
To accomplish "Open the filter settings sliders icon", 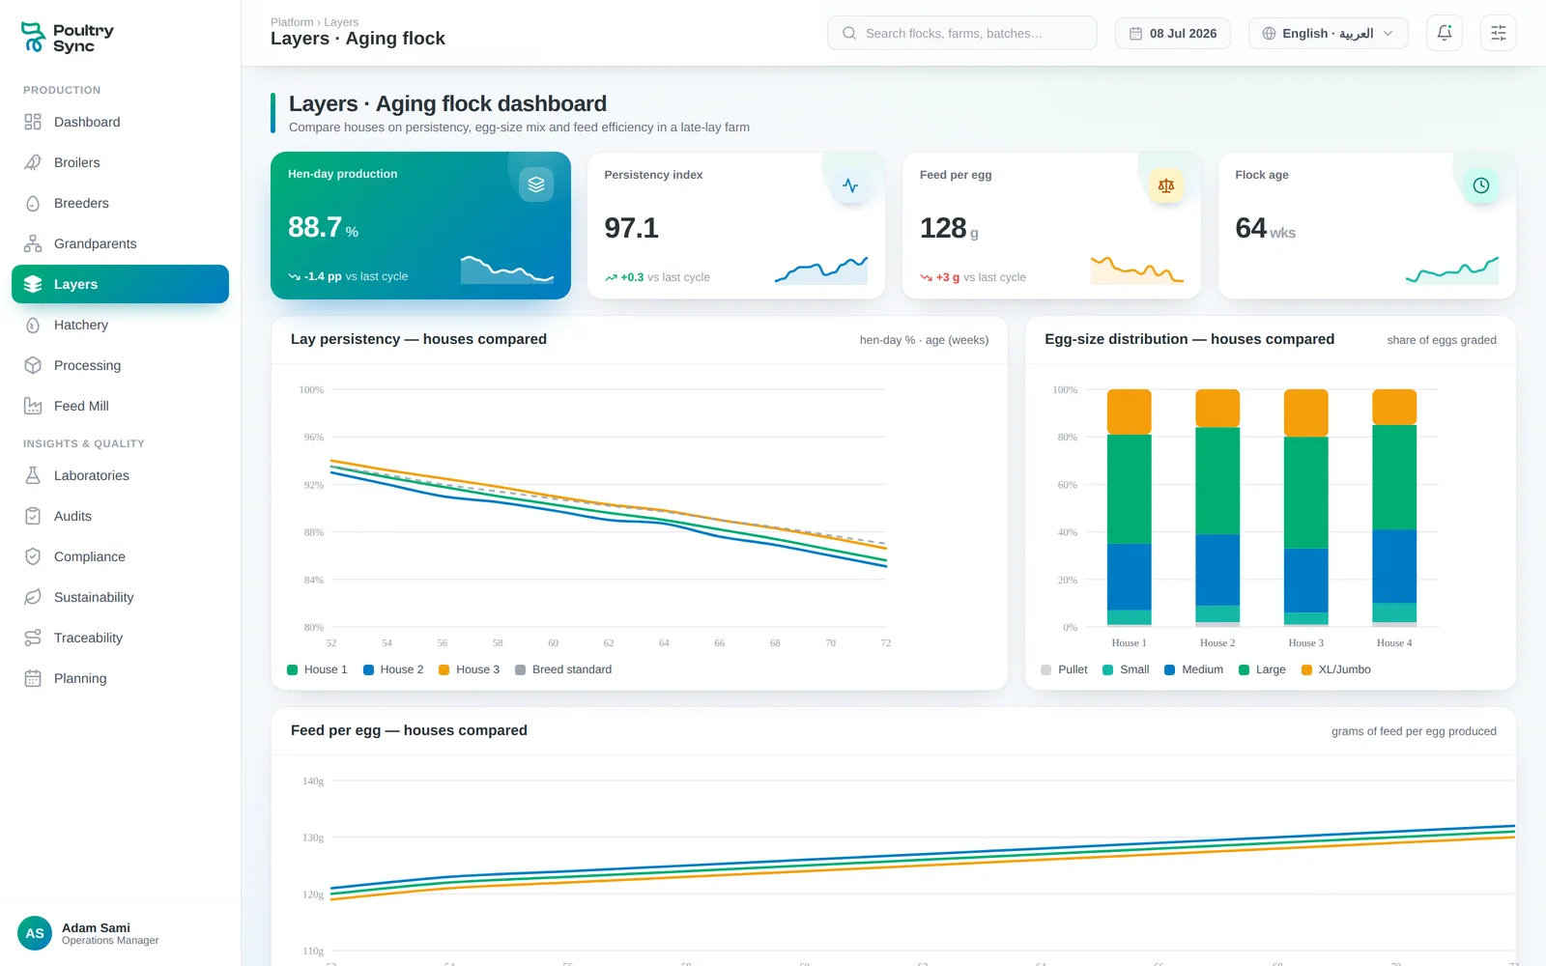I will pos(1499,33).
